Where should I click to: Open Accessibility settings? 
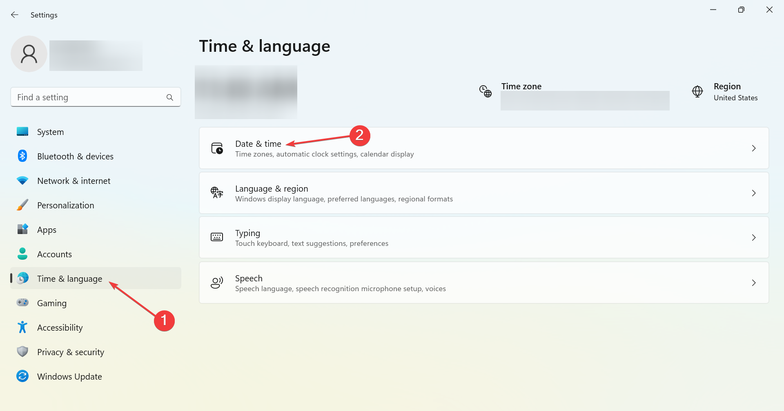96,327
